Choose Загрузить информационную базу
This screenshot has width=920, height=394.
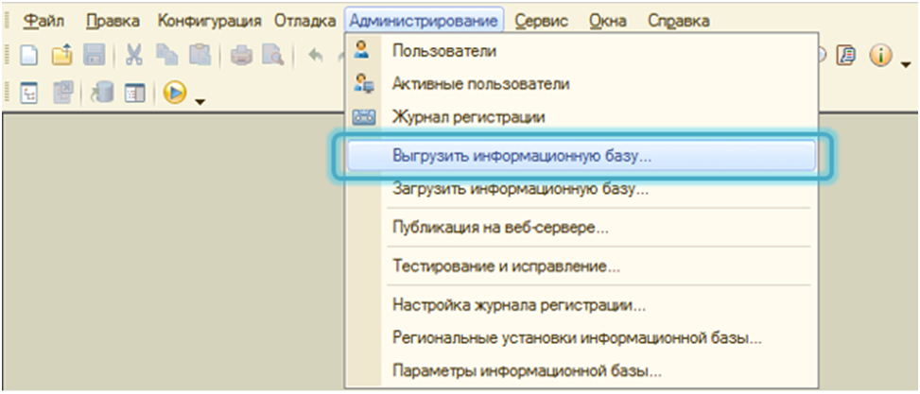(x=581, y=189)
